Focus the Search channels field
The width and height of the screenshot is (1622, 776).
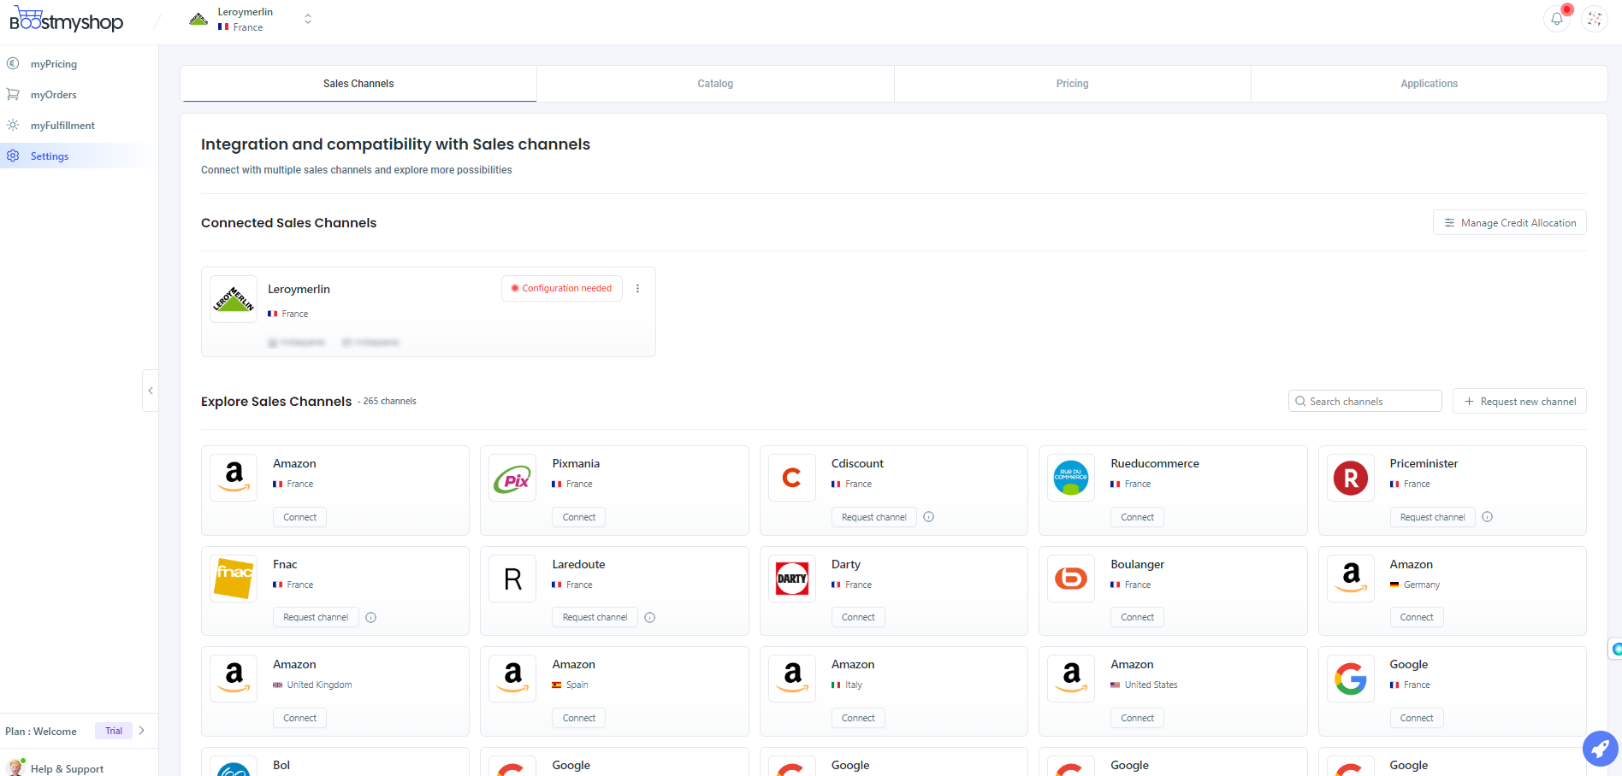tap(1364, 402)
